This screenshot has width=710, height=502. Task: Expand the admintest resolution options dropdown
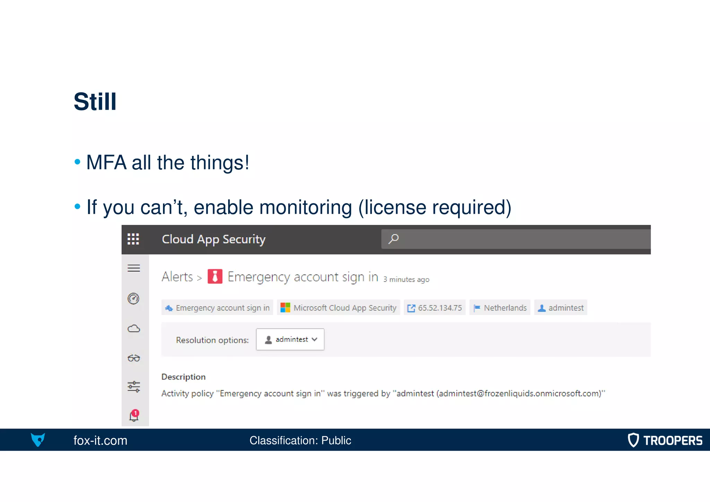(x=290, y=339)
